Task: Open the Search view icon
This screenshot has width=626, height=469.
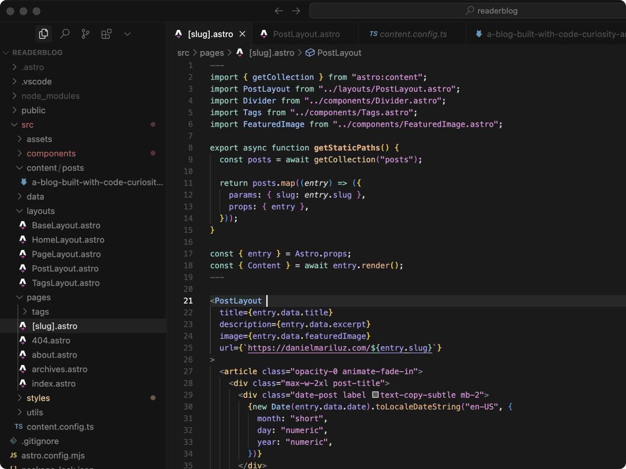Action: (65, 34)
